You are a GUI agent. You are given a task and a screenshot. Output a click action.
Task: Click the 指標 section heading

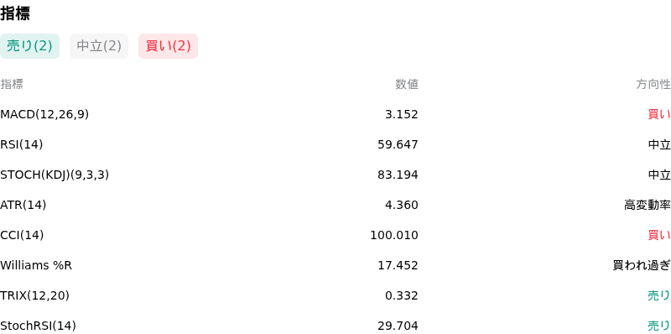pos(15,13)
